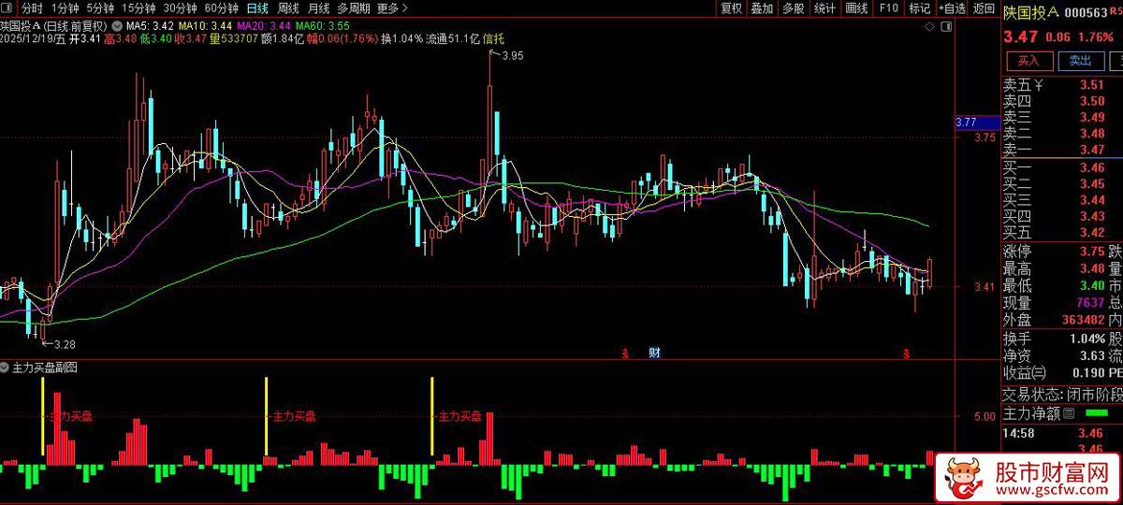The image size is (1123, 505).
Task: Click the 14:58 trade tick row
Action: (x=1062, y=433)
